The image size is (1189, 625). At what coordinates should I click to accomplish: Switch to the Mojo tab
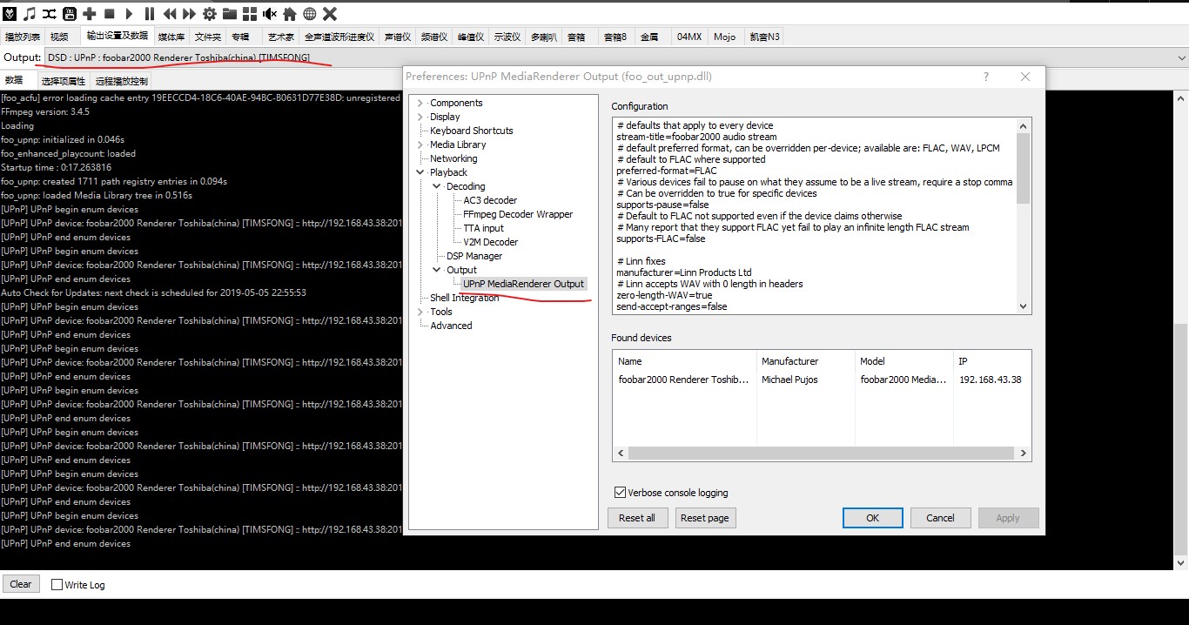pos(724,37)
